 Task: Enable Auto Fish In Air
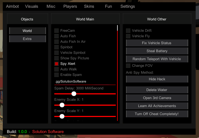[57, 42]
